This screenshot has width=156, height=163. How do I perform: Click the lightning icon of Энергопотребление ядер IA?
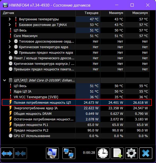(10, 108)
